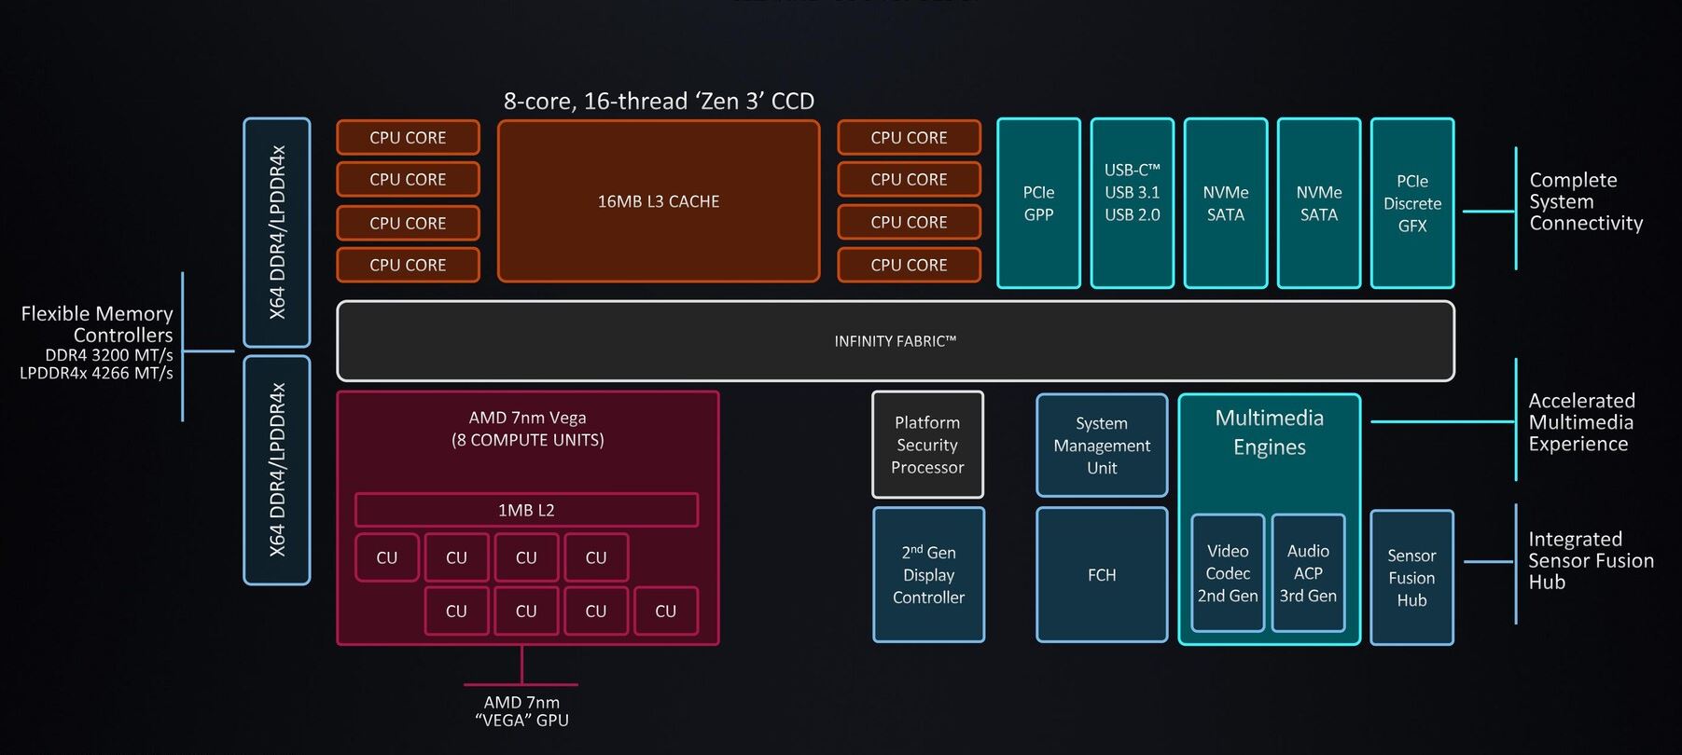The image size is (1682, 755).
Task: Select the 2nd Gen Display Controller block
Action: (928, 575)
